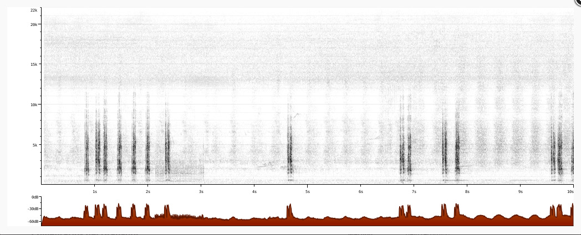Screen dimensions: 581x235
Task: Click the 8s time axis label
Action: tap(467, 191)
